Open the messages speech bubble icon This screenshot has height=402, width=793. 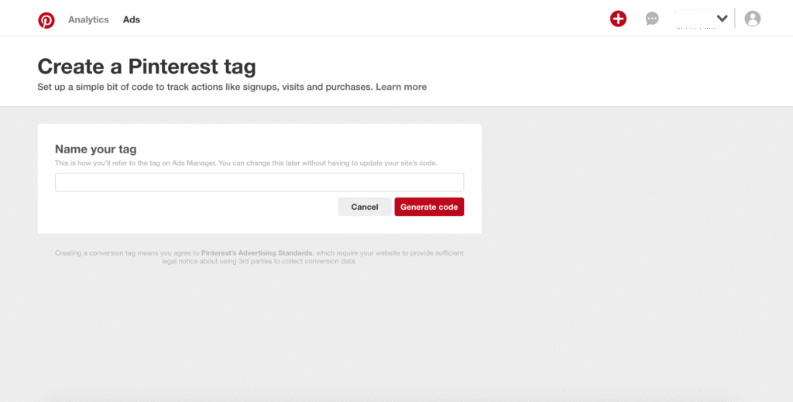(x=652, y=19)
